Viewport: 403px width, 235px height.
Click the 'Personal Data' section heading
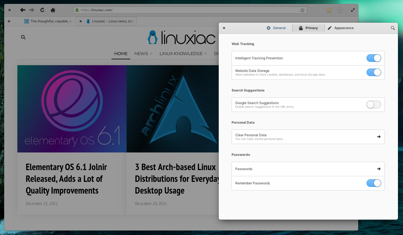[x=243, y=123]
